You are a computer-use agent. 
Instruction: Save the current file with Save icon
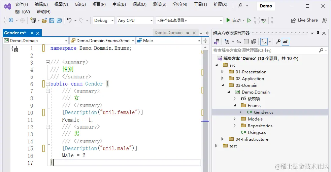point(52,21)
